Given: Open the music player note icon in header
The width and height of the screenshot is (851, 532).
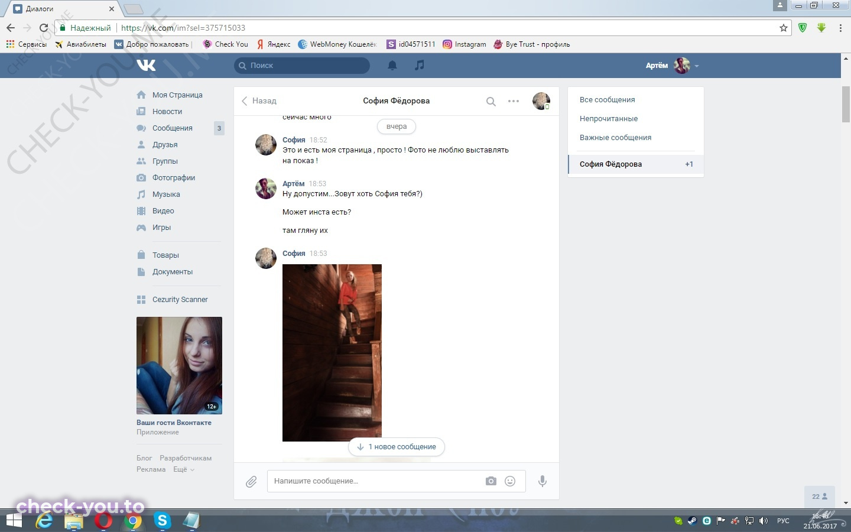Looking at the screenshot, I should point(420,65).
